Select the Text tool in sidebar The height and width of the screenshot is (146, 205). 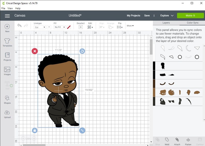coord(7,85)
